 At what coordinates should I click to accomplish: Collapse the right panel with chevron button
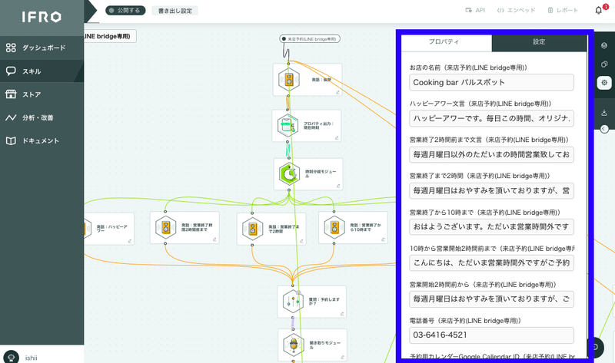pyautogui.click(x=604, y=129)
